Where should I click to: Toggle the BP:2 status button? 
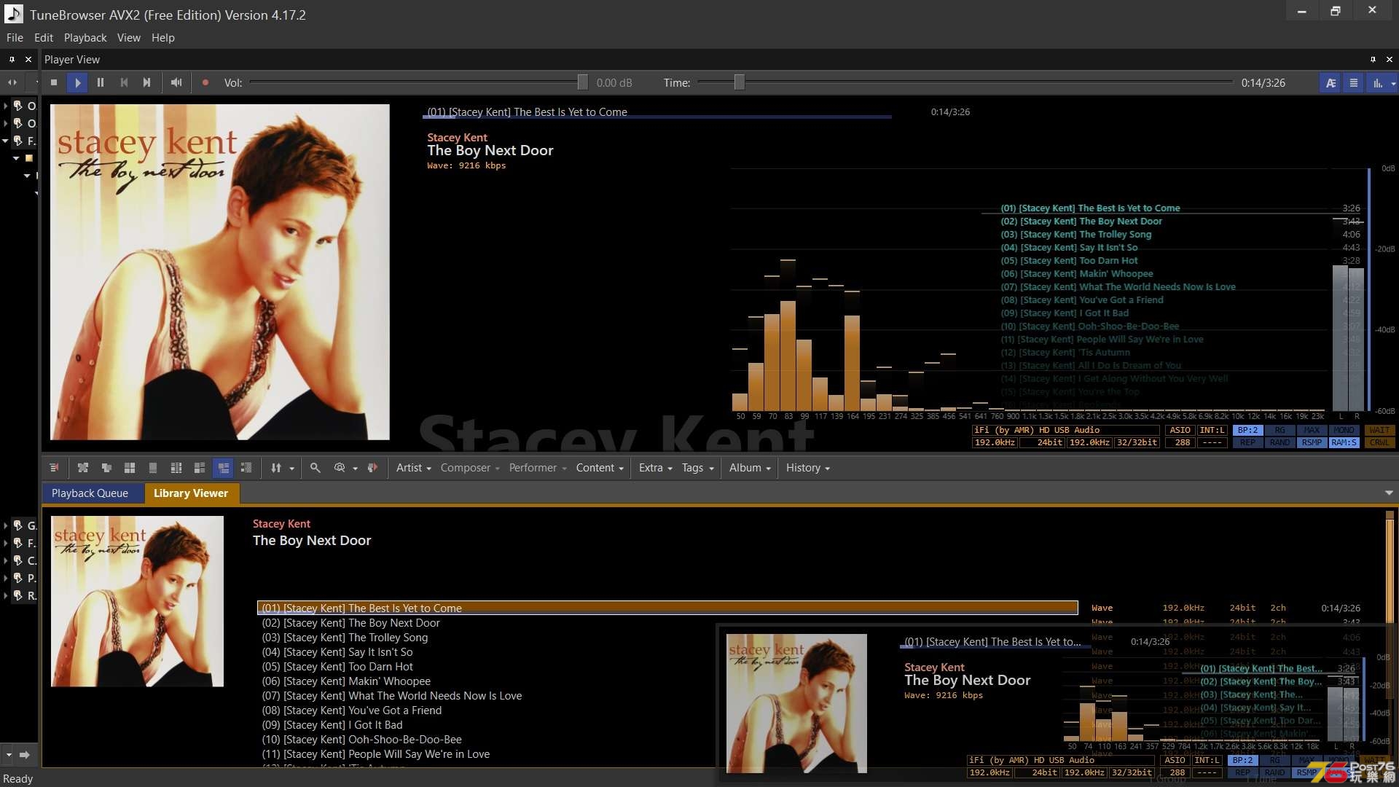point(1248,431)
